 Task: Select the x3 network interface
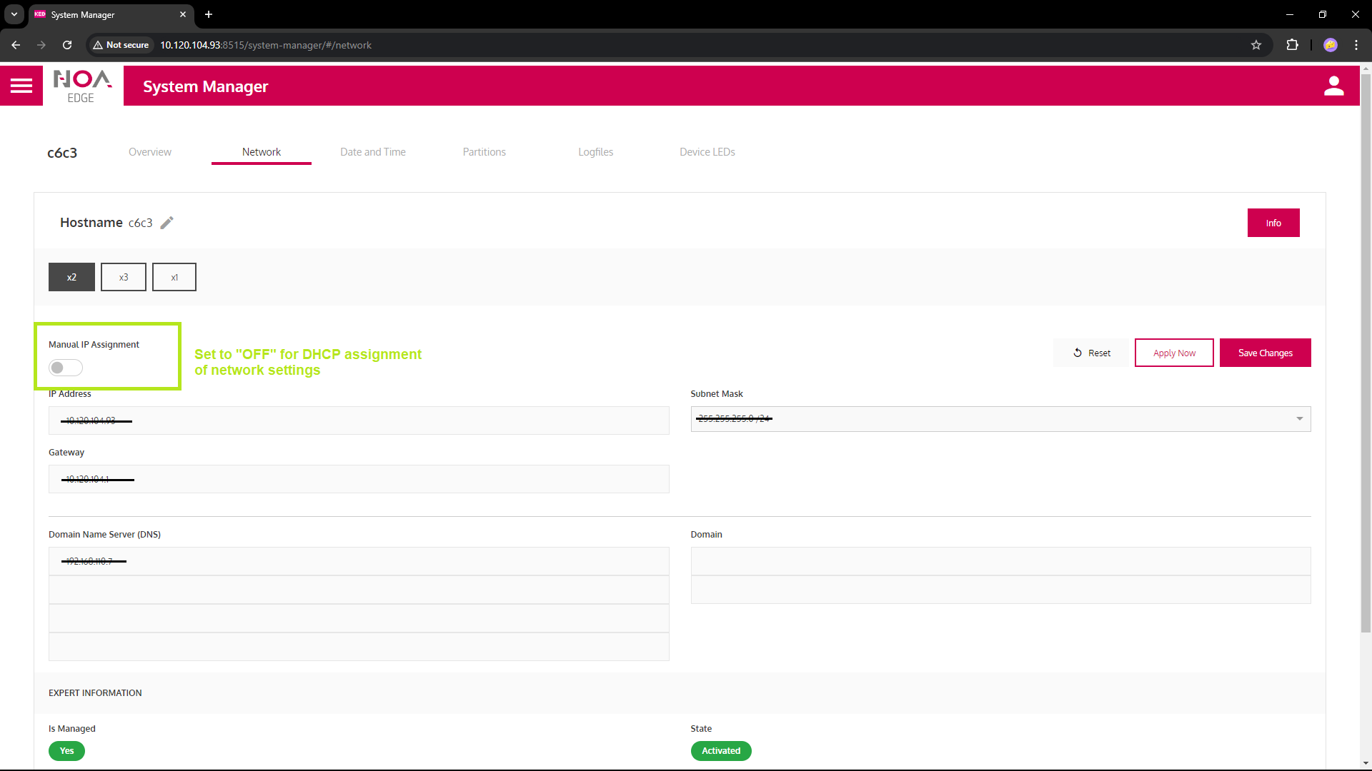coord(124,277)
